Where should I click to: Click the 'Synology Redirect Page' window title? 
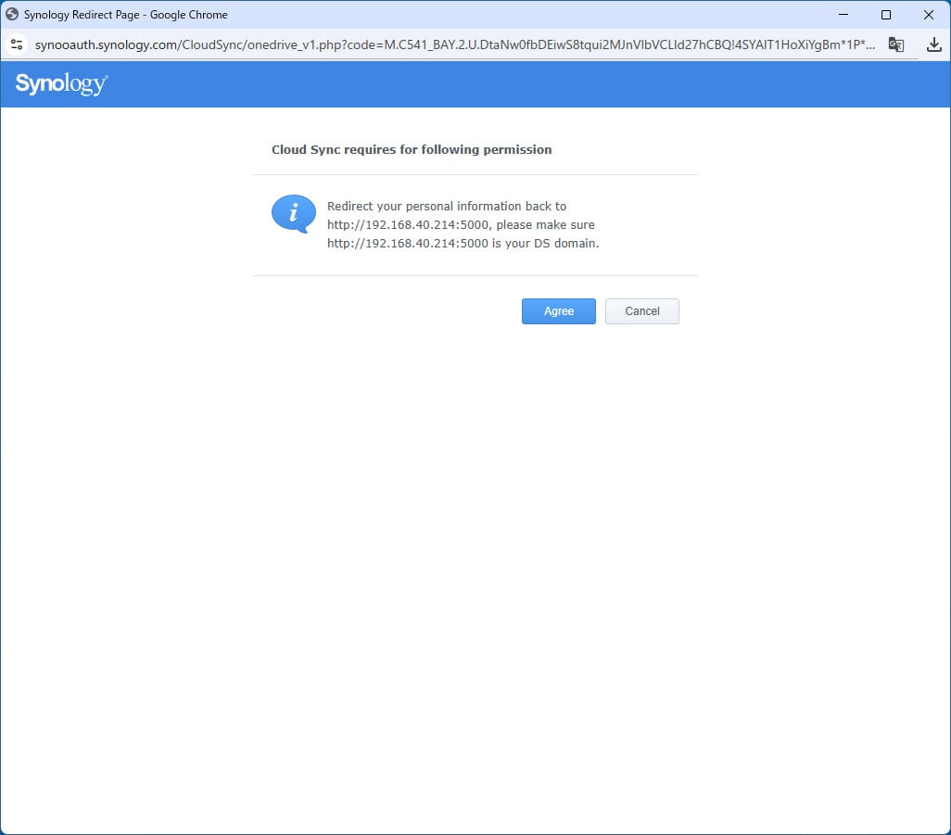click(125, 15)
